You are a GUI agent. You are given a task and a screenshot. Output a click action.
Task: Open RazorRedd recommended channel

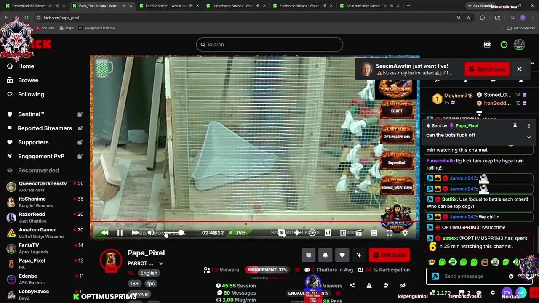(x=45, y=218)
